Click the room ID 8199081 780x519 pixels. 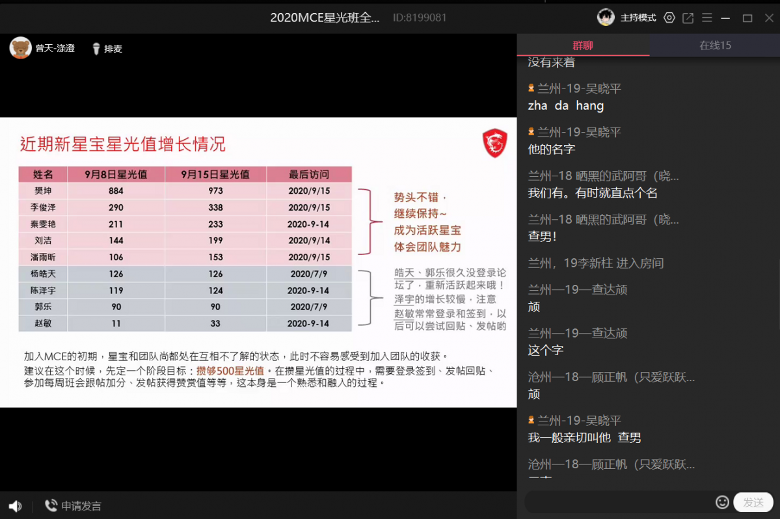click(420, 18)
